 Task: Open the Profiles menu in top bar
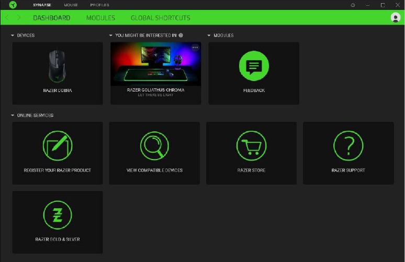(x=99, y=5)
